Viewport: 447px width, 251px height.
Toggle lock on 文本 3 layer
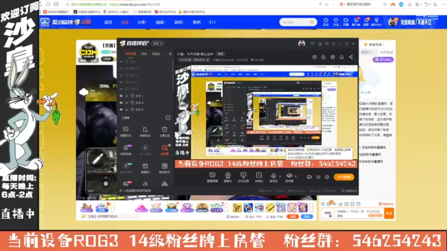click(x=127, y=109)
